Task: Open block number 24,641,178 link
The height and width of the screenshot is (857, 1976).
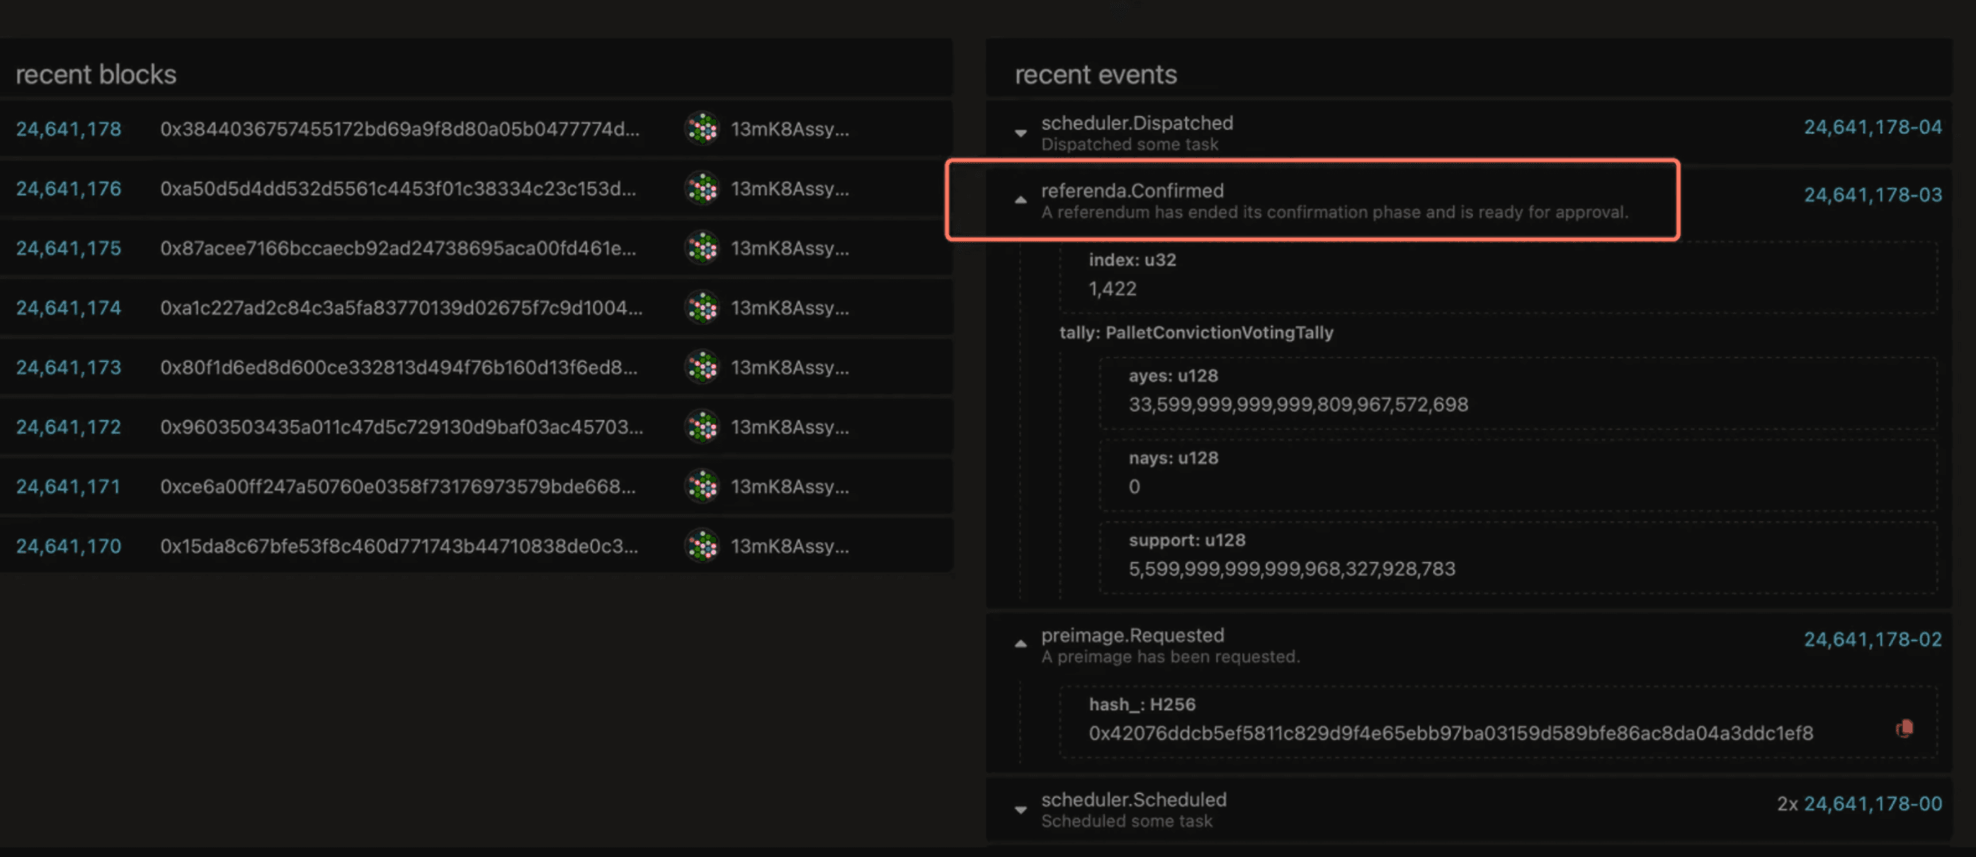Action: click(x=68, y=129)
